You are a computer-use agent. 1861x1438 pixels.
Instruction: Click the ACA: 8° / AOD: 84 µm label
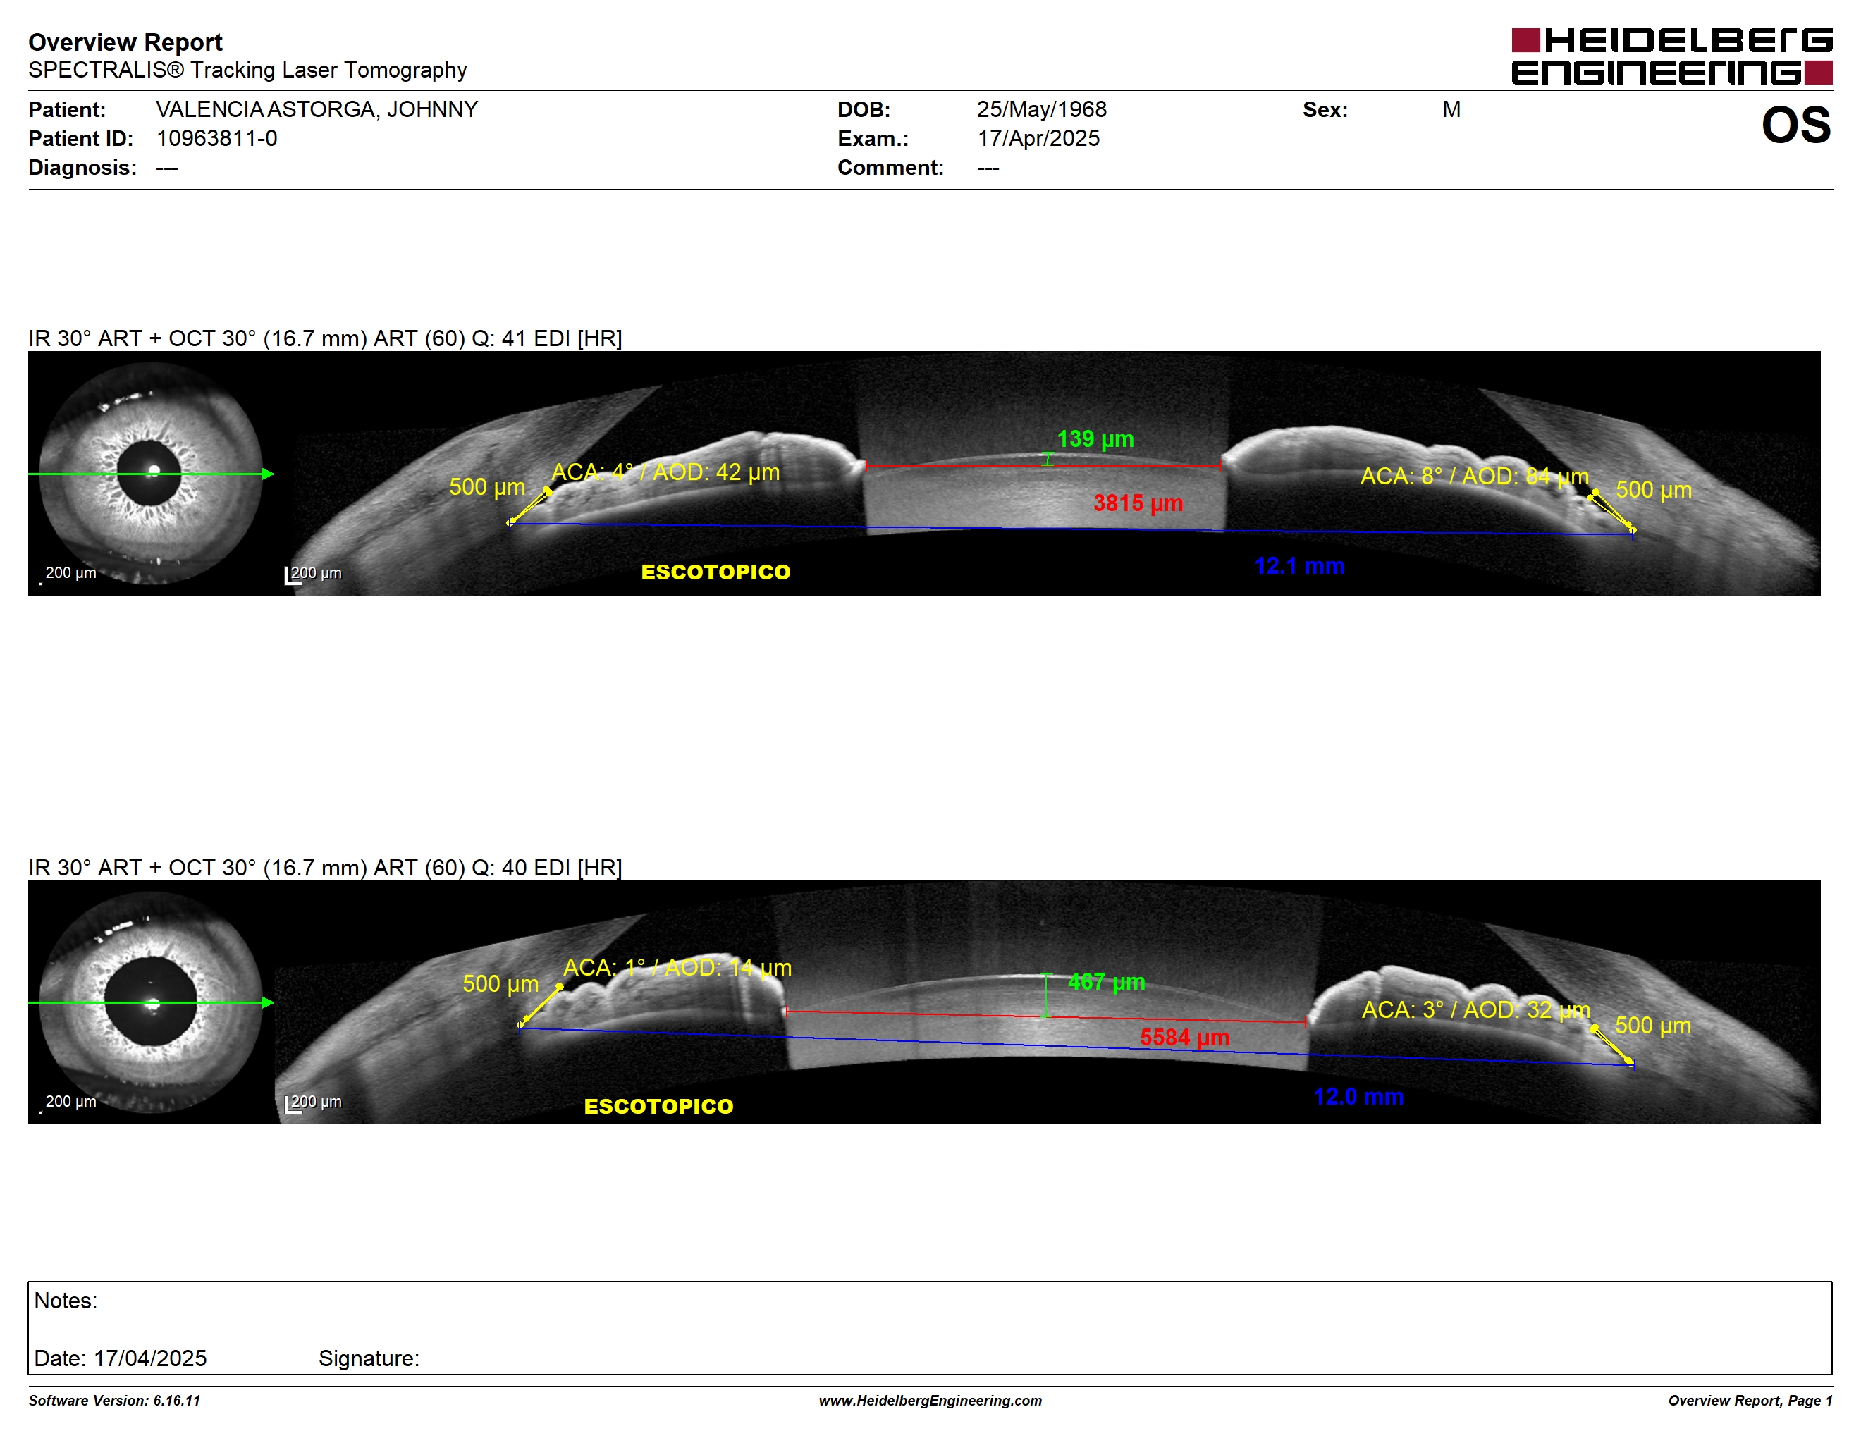(1474, 477)
